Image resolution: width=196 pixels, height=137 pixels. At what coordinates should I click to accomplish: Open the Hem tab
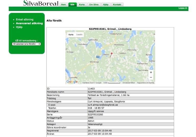63,5
